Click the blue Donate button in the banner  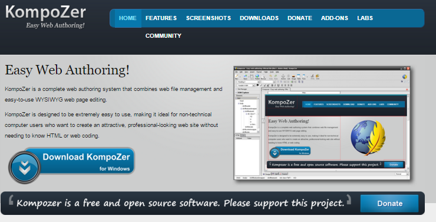(x=389, y=203)
